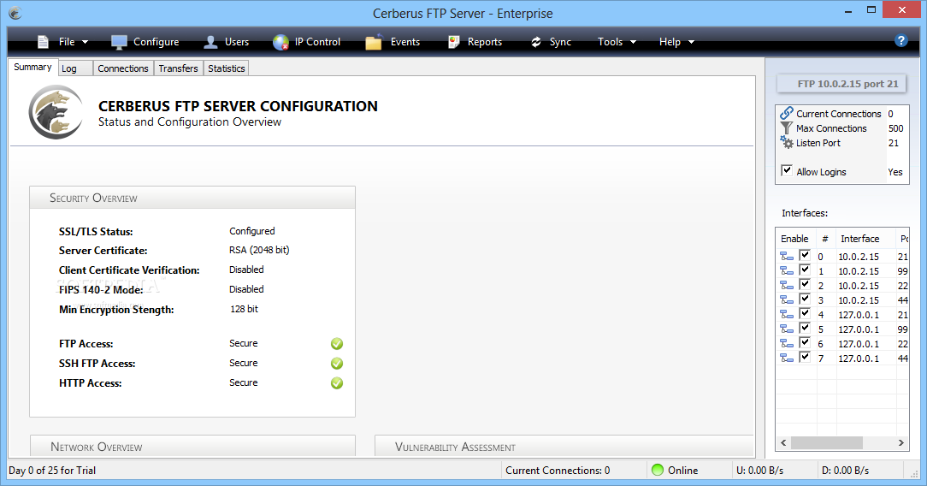
Task: Click the green Online status indicator
Action: pyautogui.click(x=658, y=470)
